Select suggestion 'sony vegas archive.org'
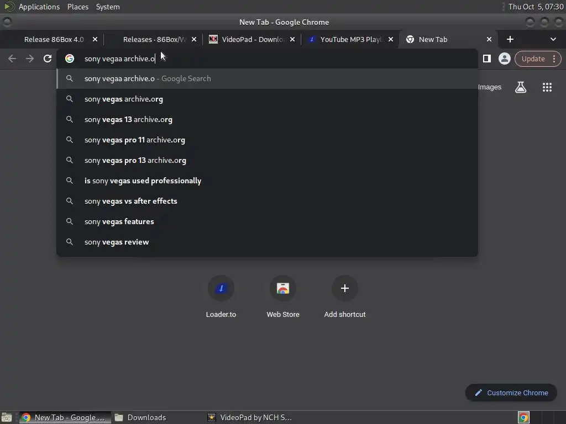 tap(267, 99)
